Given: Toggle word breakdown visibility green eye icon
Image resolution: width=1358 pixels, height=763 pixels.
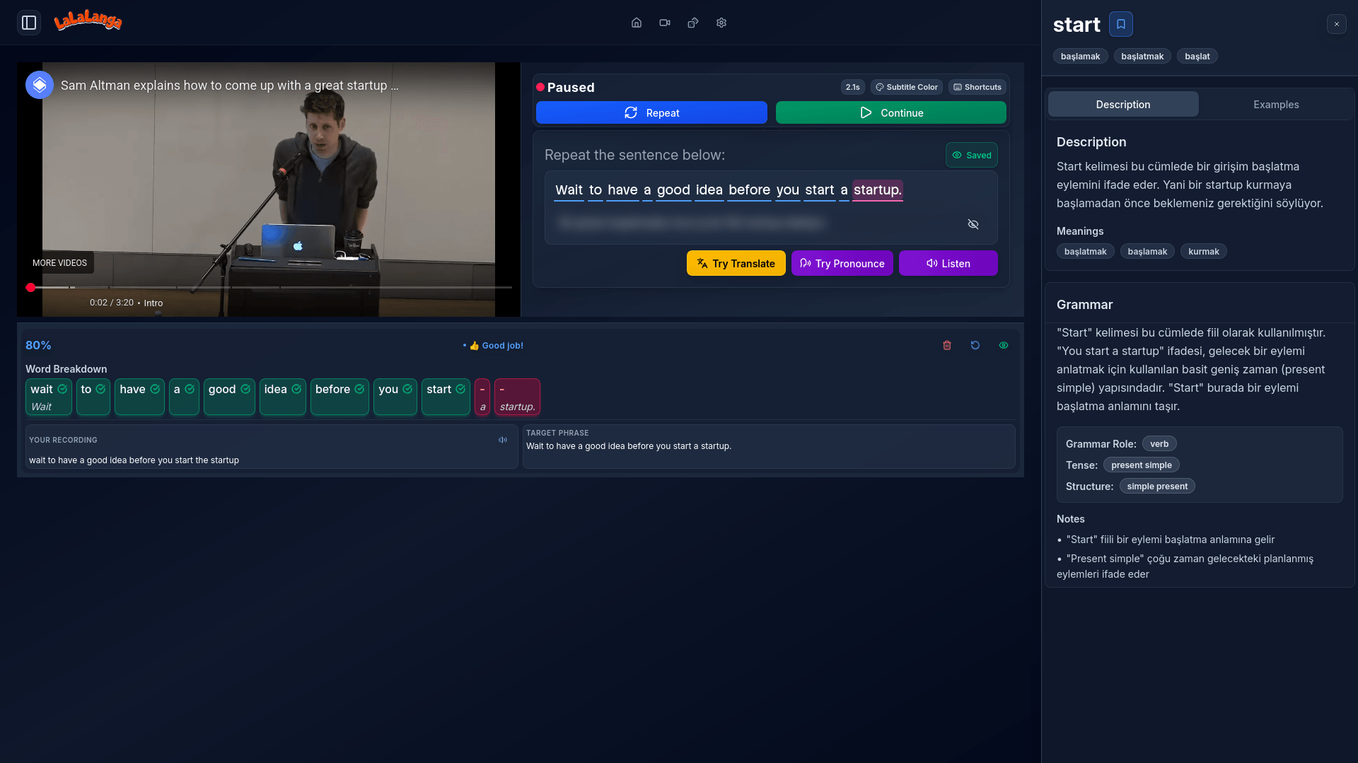Looking at the screenshot, I should pyautogui.click(x=1004, y=345).
